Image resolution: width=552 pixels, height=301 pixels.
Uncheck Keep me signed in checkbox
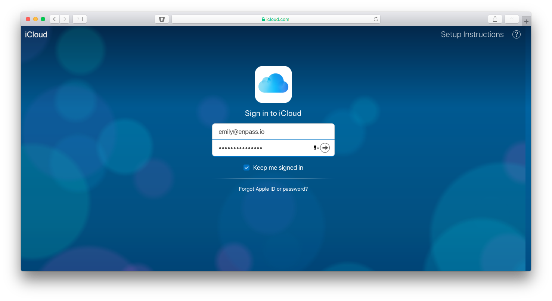[x=246, y=168]
